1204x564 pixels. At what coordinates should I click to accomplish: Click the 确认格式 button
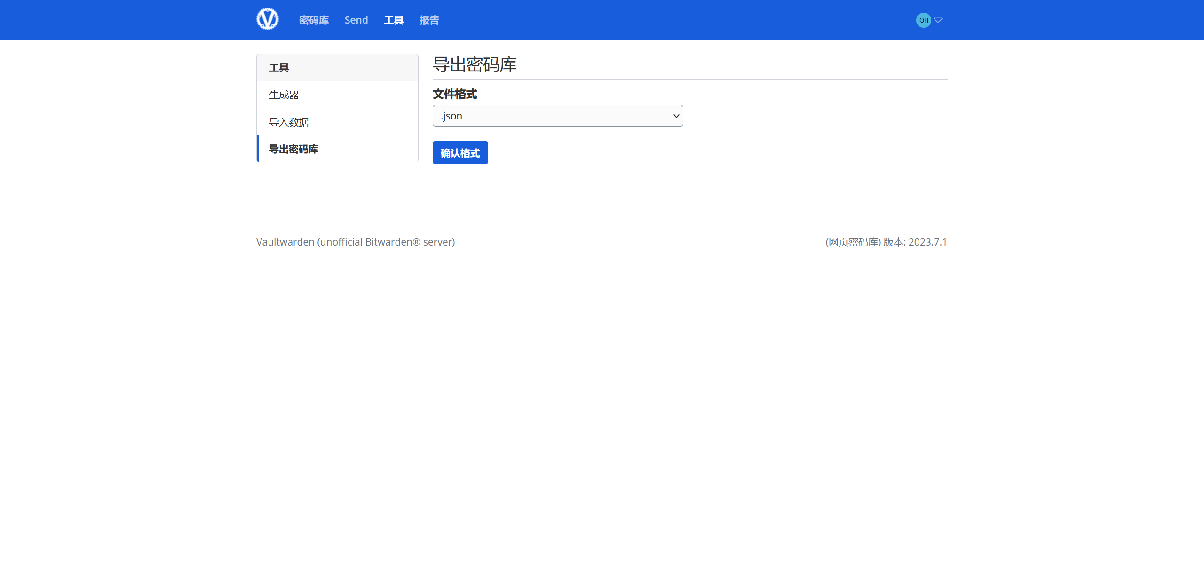pos(460,152)
